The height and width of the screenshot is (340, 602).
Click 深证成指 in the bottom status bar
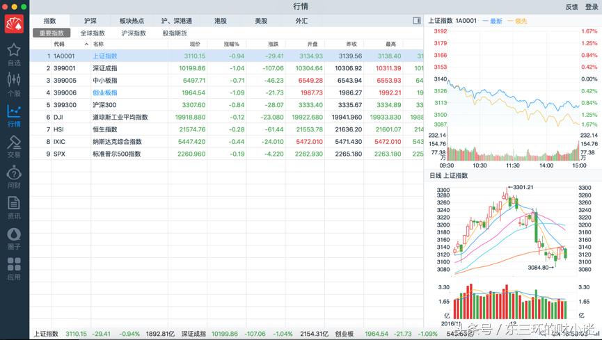[x=193, y=334]
